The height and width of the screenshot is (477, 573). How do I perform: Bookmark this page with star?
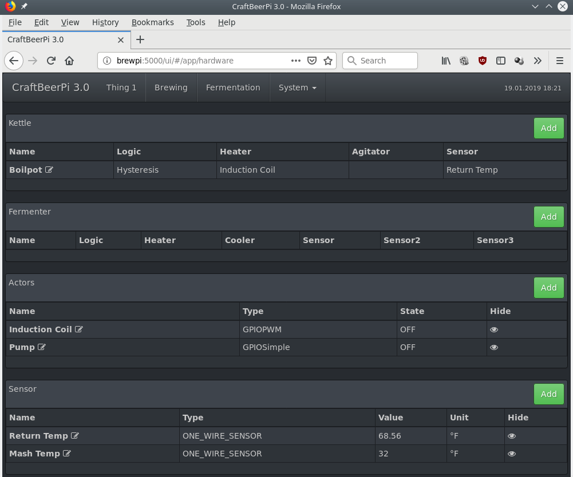[x=328, y=61]
